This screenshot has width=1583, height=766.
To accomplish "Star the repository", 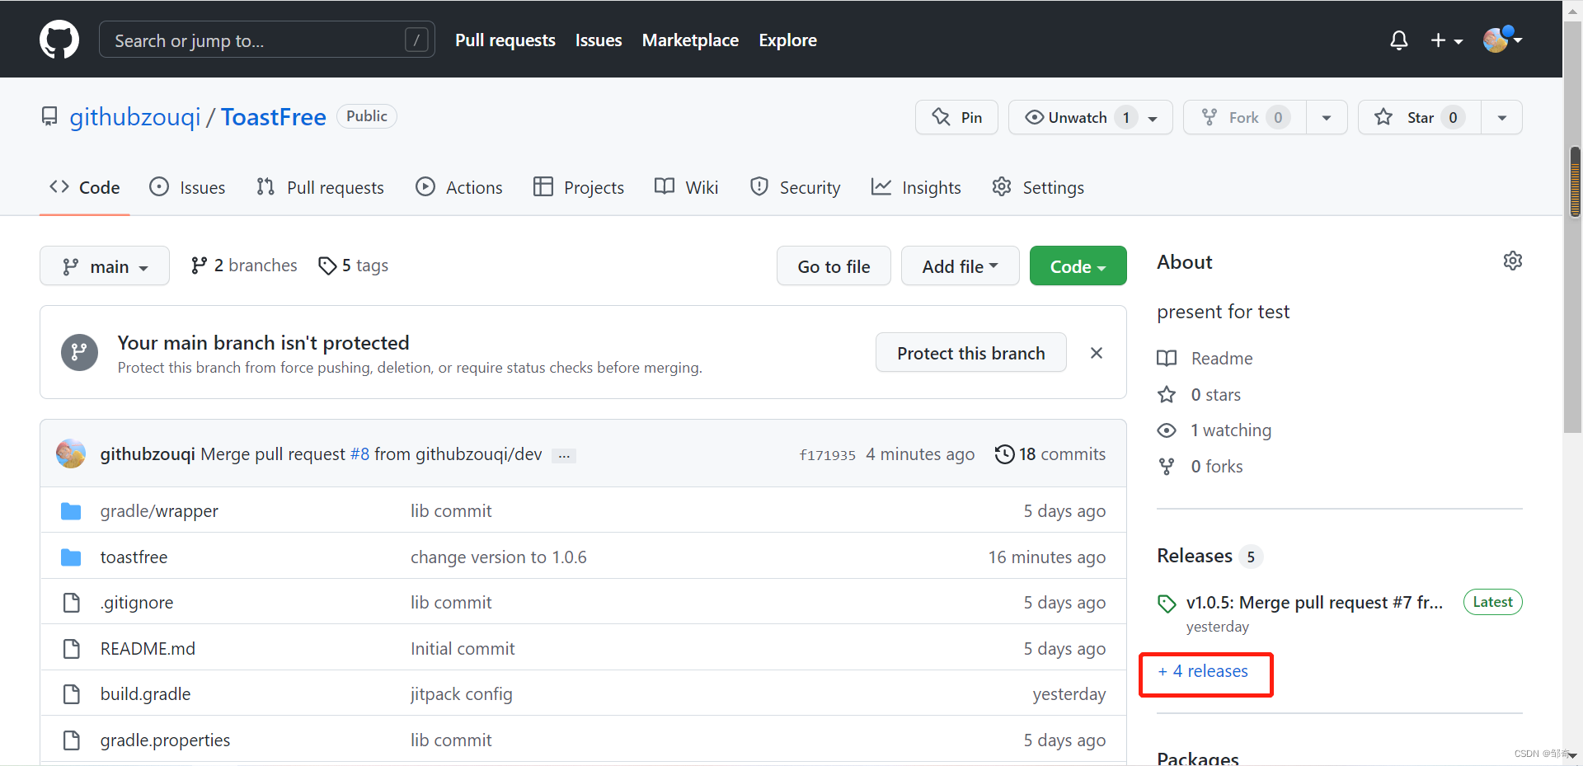I will 1419,117.
